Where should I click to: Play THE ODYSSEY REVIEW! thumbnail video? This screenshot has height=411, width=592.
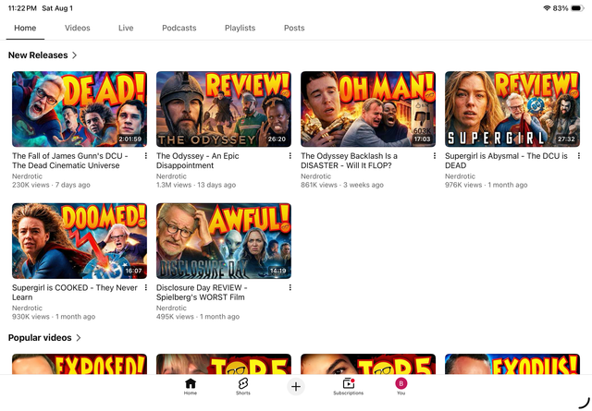point(224,109)
